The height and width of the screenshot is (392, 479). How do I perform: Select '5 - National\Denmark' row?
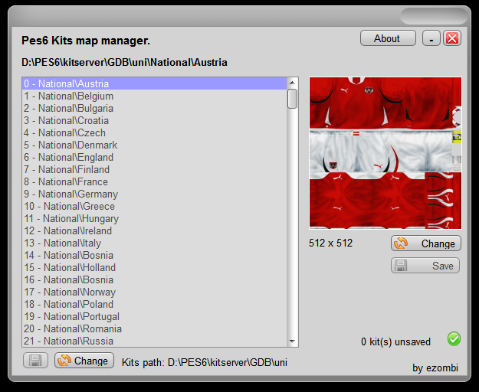(155, 145)
